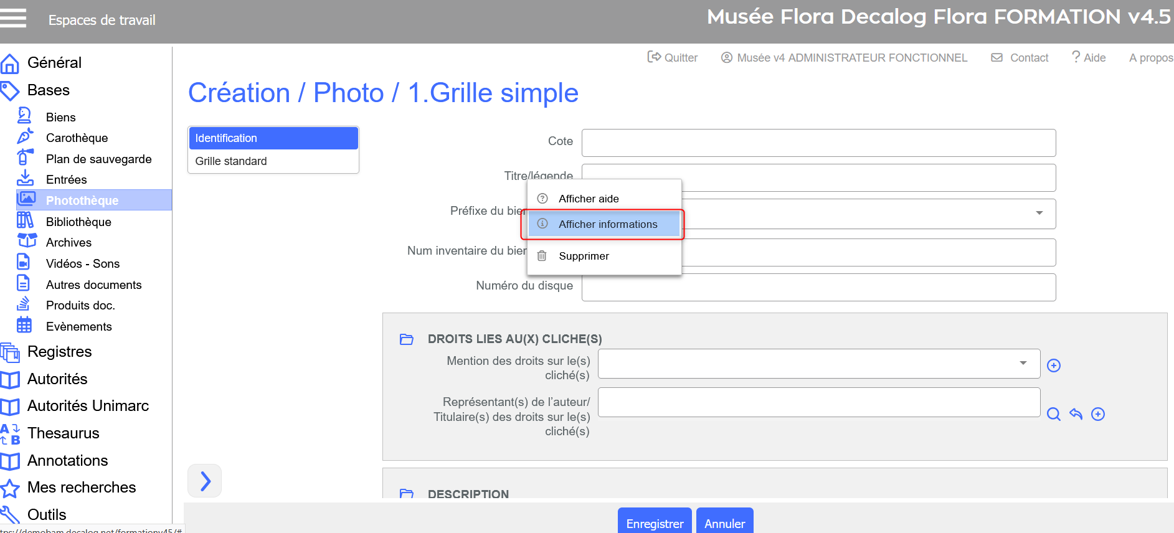Expand the Préfixe du bien dropdown arrow
This screenshot has height=533, width=1174.
[1039, 214]
